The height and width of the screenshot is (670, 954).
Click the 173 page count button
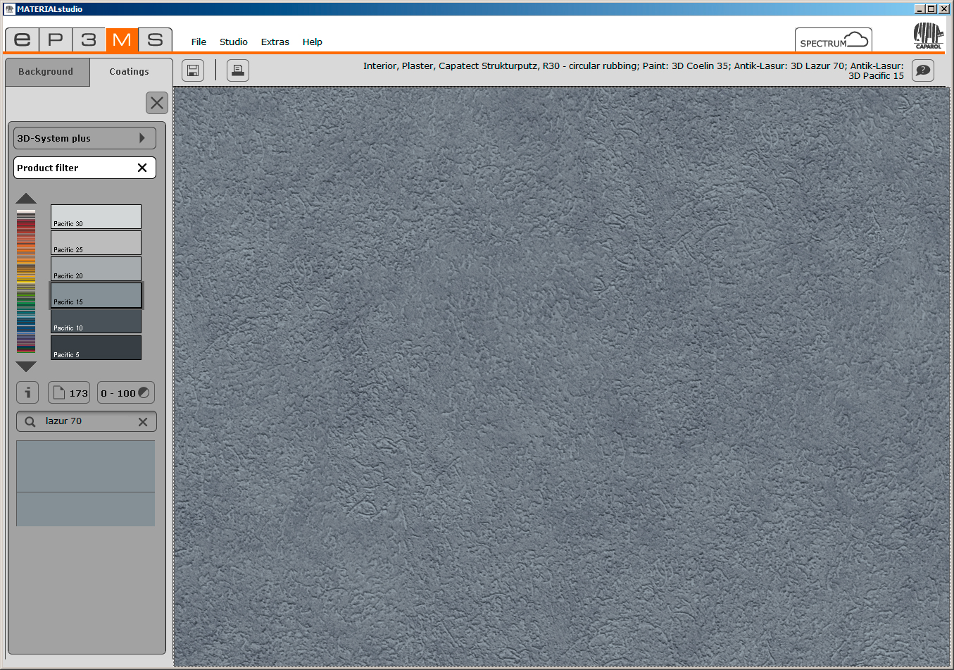69,393
